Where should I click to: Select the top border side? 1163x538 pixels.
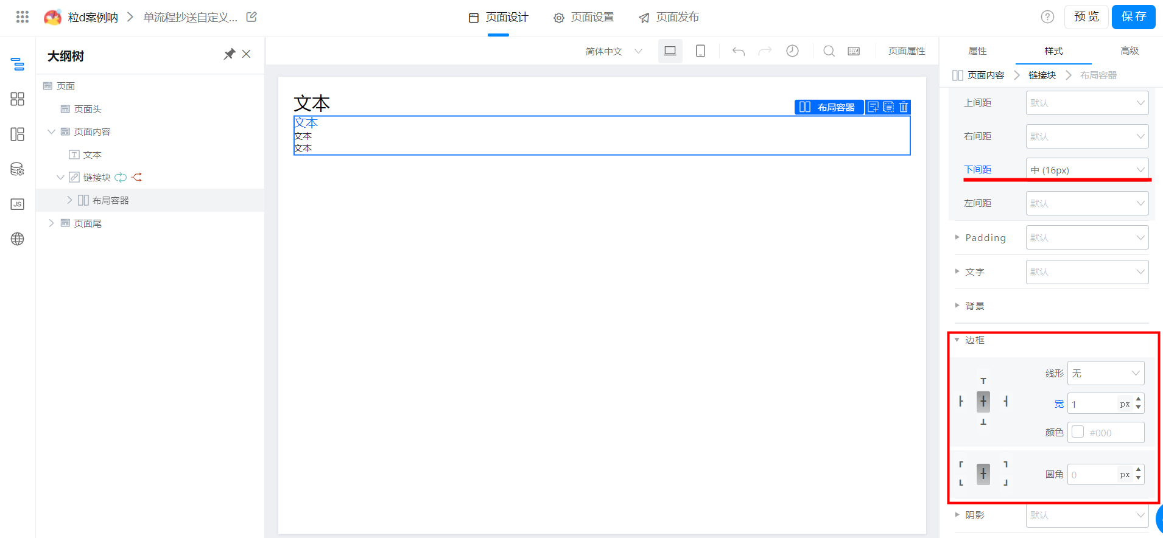click(983, 381)
